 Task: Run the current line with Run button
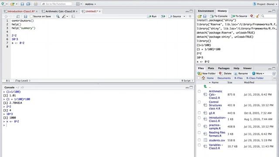click(x=152, y=16)
